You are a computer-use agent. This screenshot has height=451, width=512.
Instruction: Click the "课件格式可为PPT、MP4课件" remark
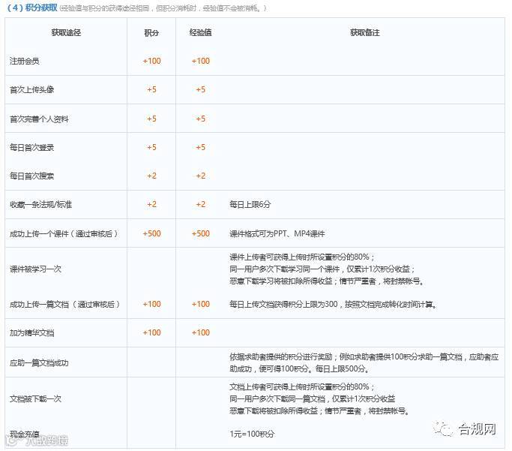click(x=277, y=233)
